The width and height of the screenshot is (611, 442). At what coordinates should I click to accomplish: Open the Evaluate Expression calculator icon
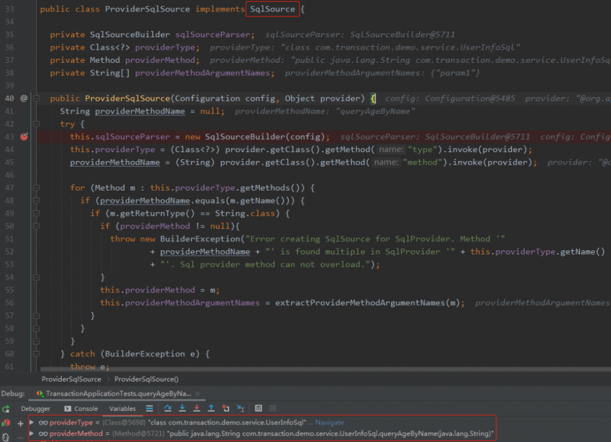pos(258,408)
